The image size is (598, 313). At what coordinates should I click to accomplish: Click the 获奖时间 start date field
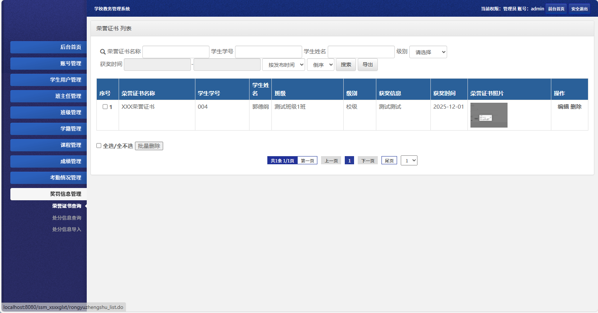tap(157, 65)
